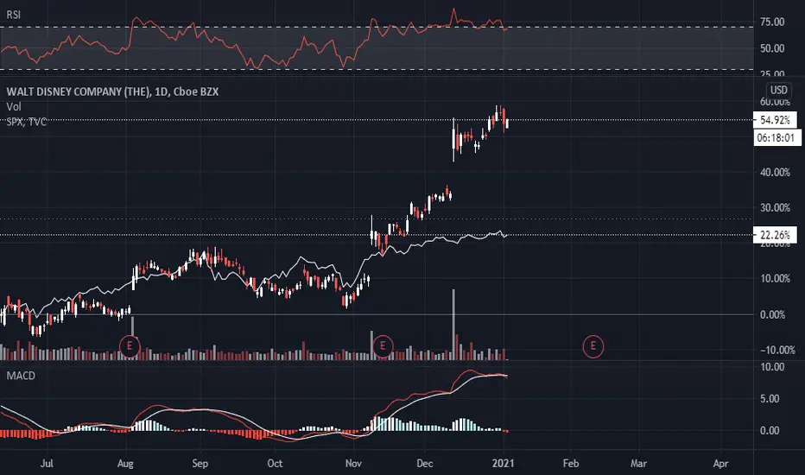Click the MACD 10.00 scale value
This screenshot has height=475, width=805.
click(x=772, y=367)
